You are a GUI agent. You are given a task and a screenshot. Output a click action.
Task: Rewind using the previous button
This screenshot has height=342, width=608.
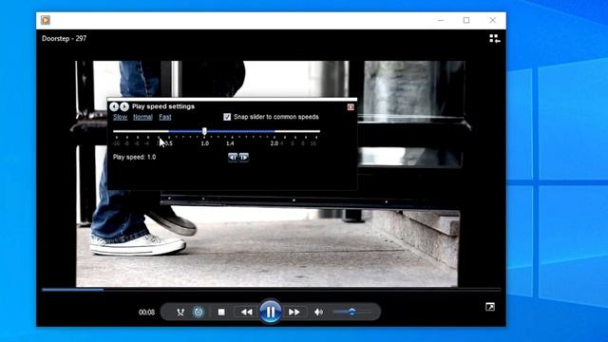[x=247, y=313]
